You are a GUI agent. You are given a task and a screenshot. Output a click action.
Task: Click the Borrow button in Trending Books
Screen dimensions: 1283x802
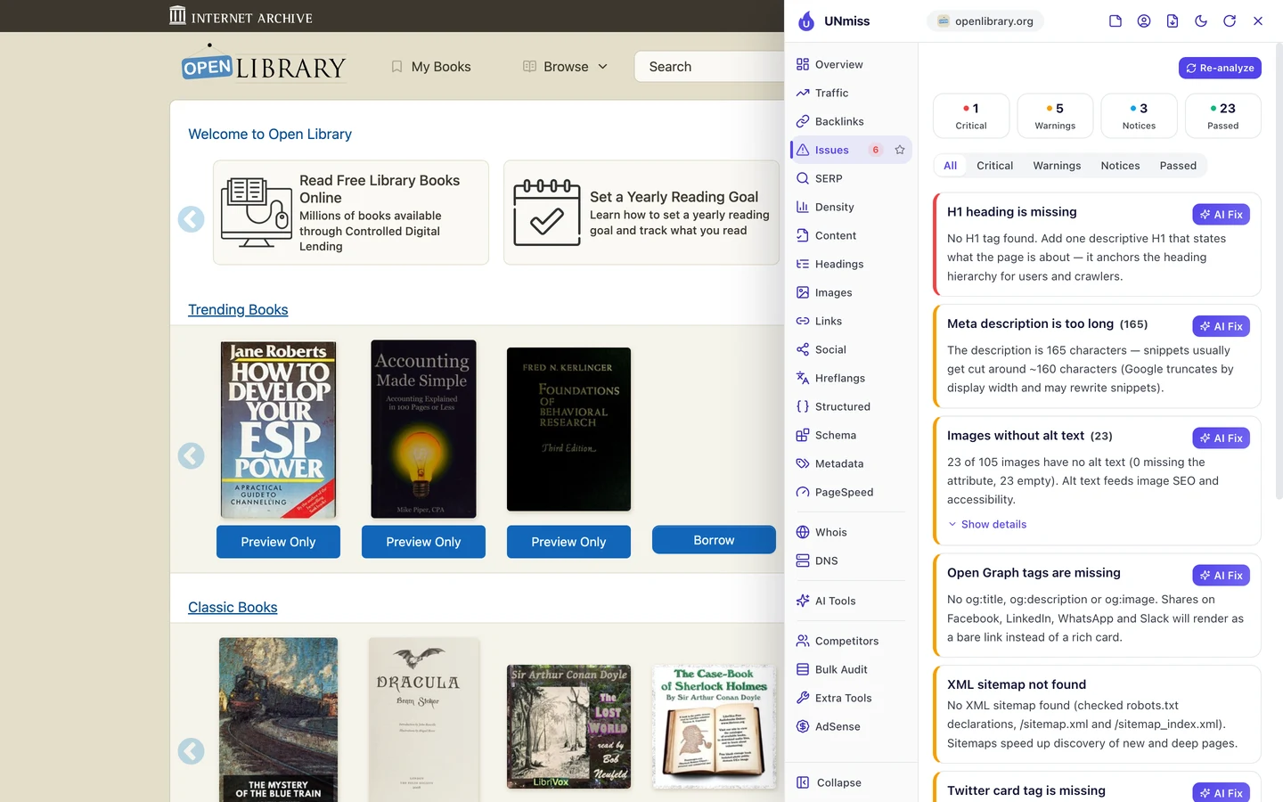[714, 540]
